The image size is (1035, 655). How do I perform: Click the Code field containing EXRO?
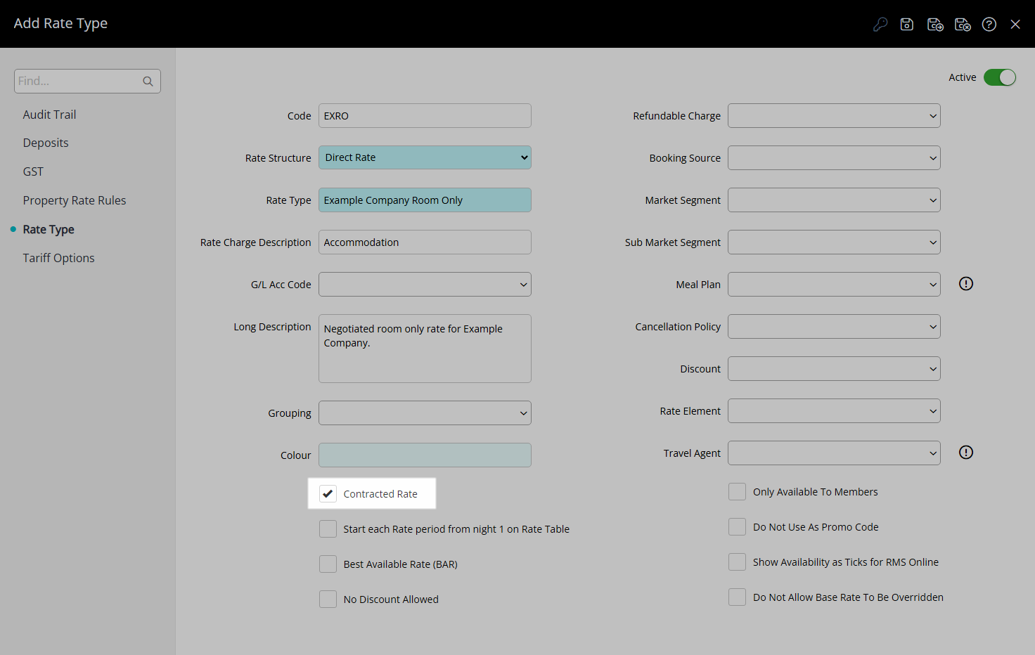[425, 116]
